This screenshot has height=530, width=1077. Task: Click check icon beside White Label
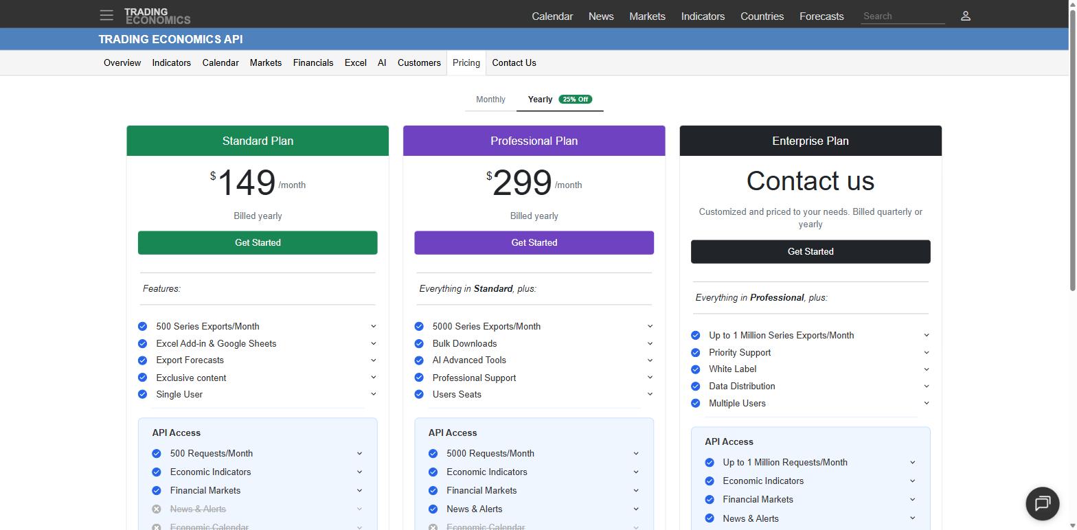(x=695, y=369)
